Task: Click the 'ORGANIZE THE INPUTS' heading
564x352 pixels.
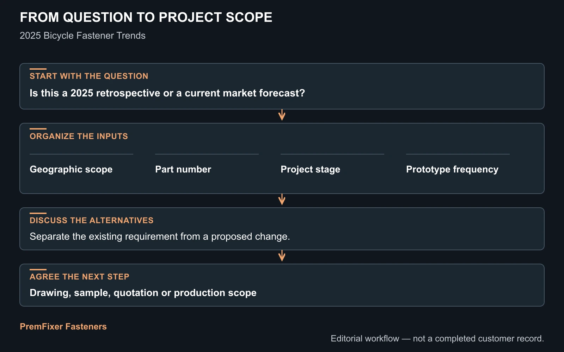Action: click(x=79, y=136)
